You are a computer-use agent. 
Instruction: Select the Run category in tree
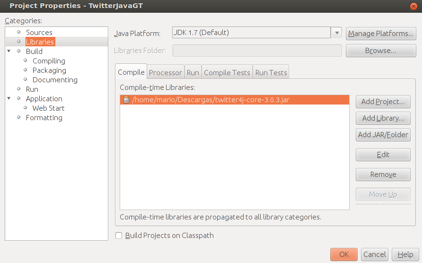(x=32, y=89)
